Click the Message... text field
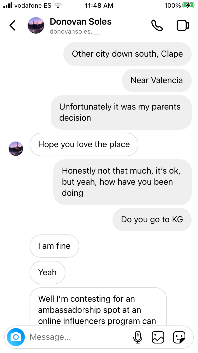 pyautogui.click(x=79, y=337)
